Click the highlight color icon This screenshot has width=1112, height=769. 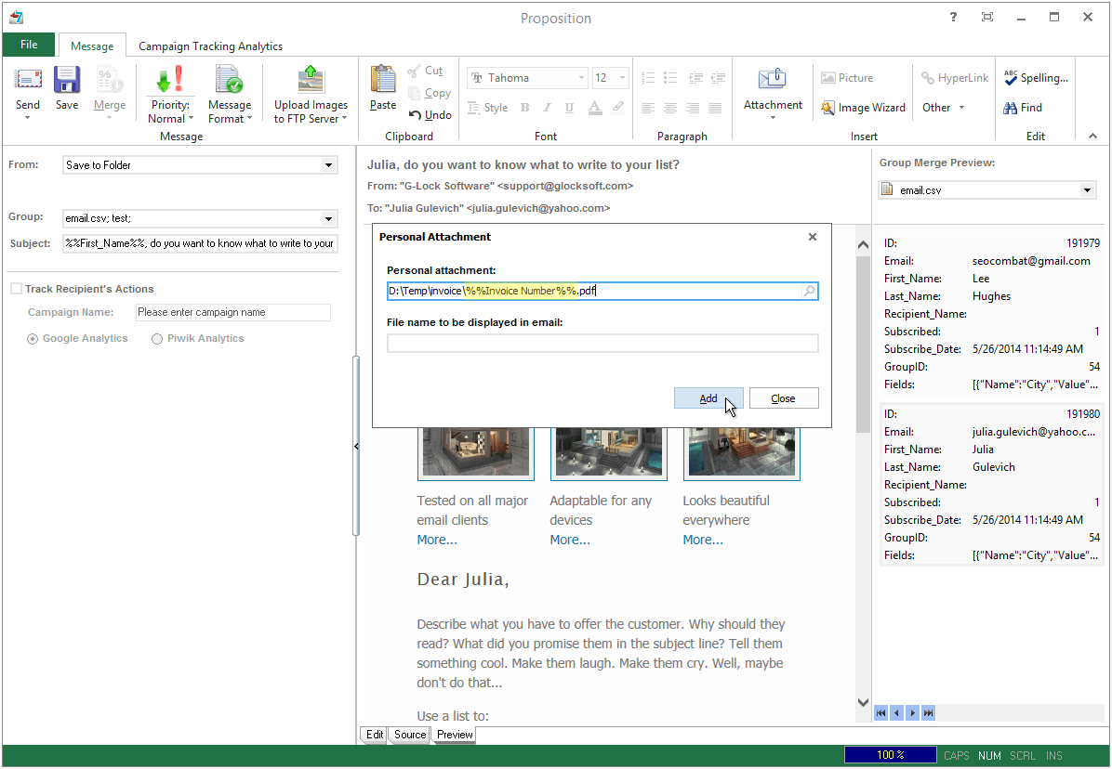pyautogui.click(x=617, y=108)
